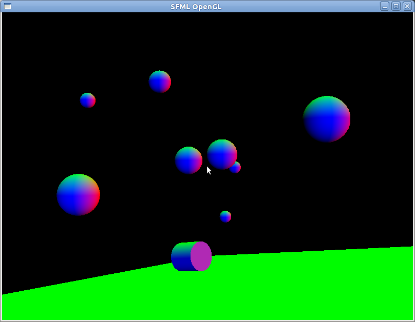415x322 pixels.
Task: Maximize the SFML OpenGL window
Action: [x=396, y=6]
